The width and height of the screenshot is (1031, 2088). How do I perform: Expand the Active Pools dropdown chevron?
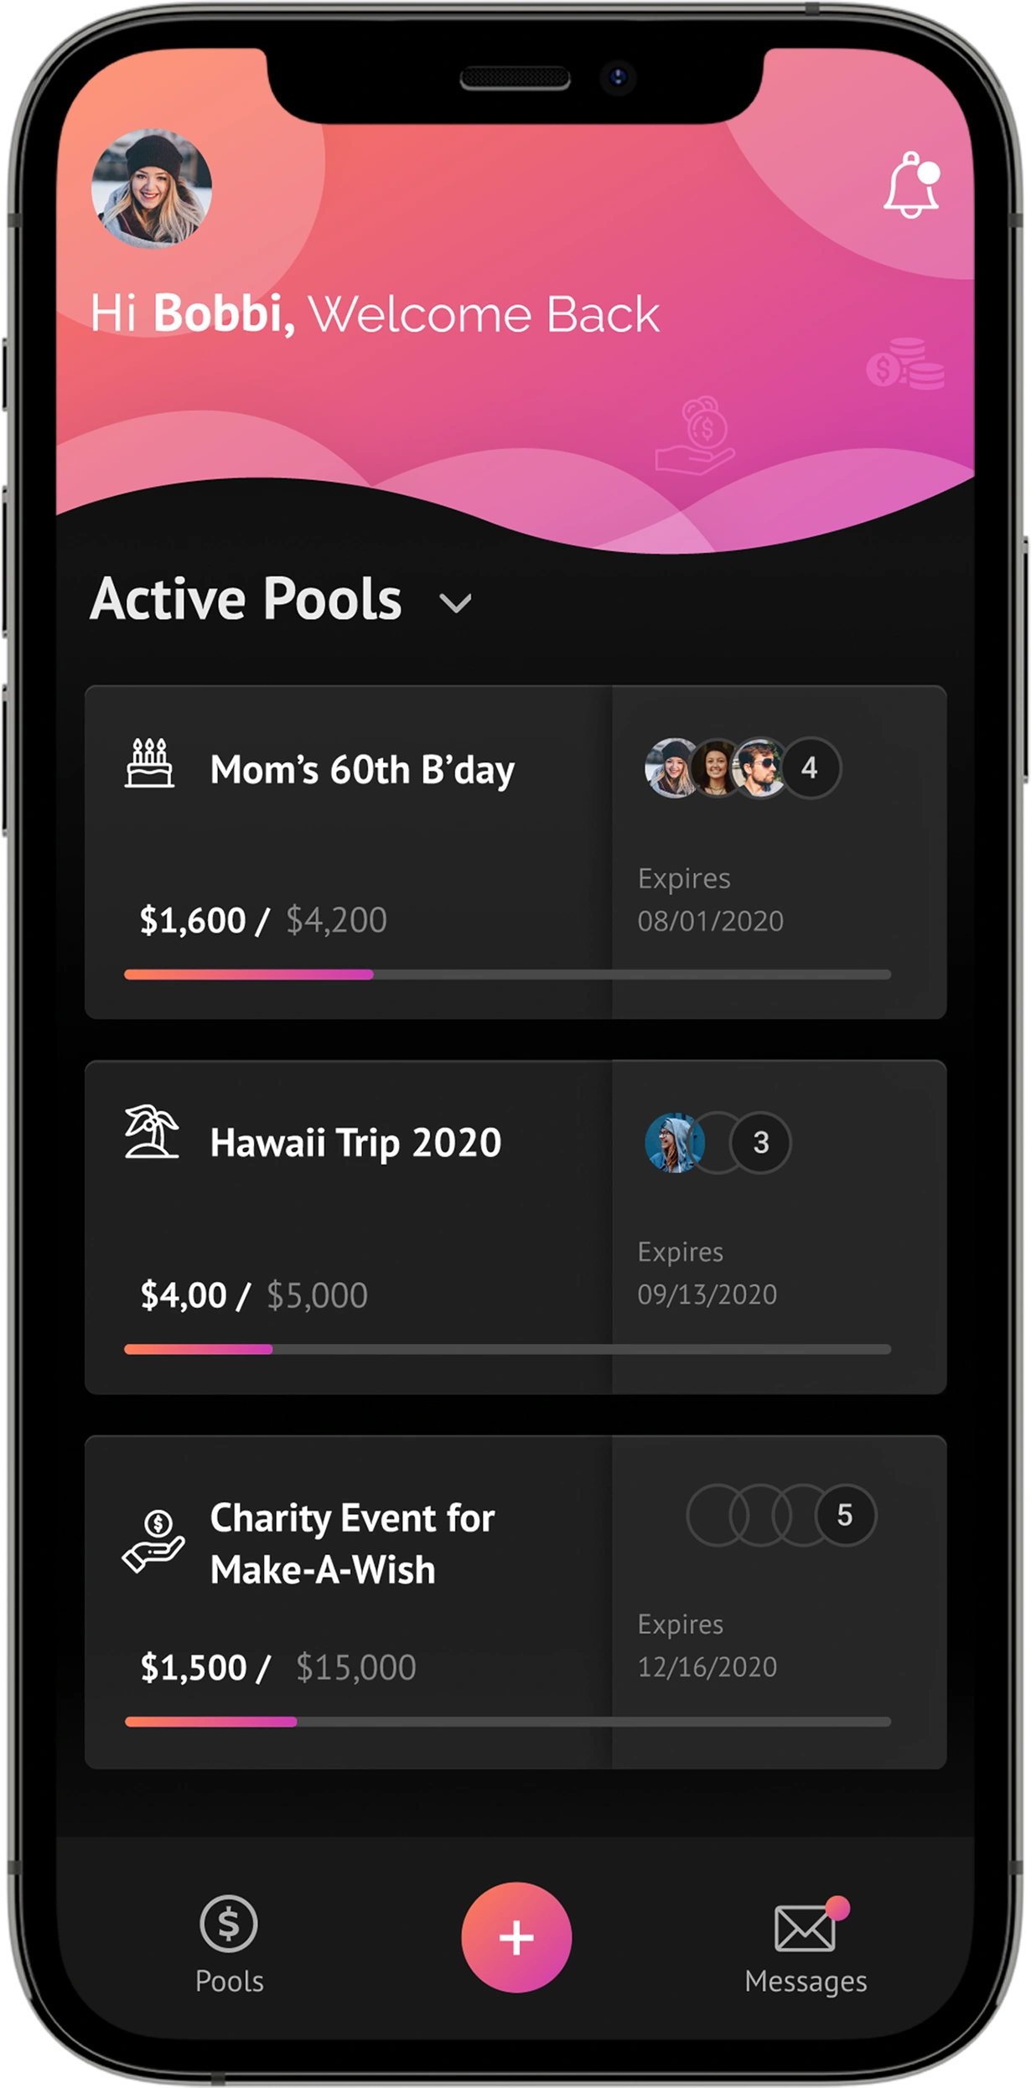coord(455,603)
